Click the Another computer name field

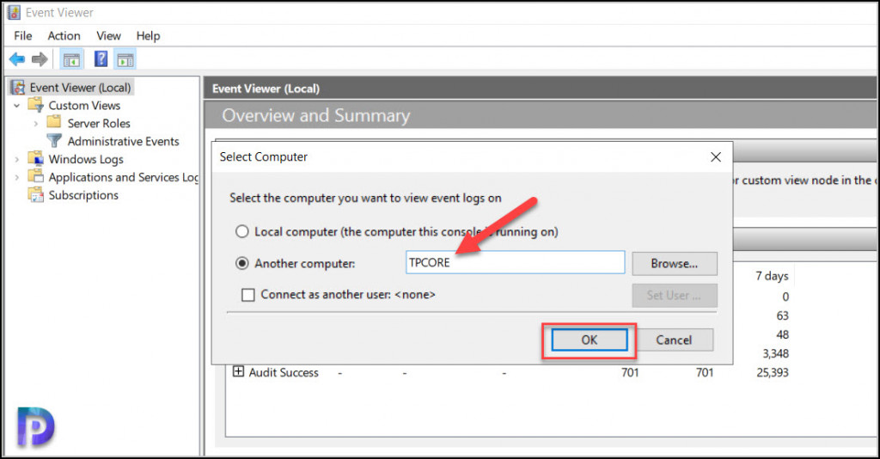pyautogui.click(x=516, y=263)
